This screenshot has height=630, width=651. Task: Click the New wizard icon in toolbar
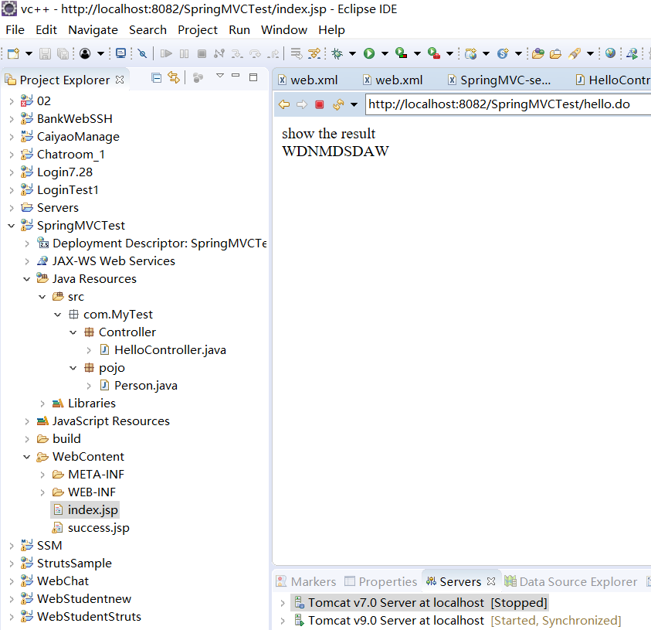tap(14, 53)
